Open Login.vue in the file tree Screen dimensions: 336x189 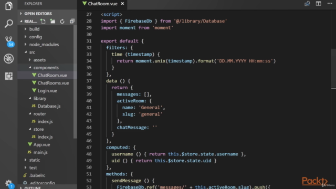(x=47, y=91)
